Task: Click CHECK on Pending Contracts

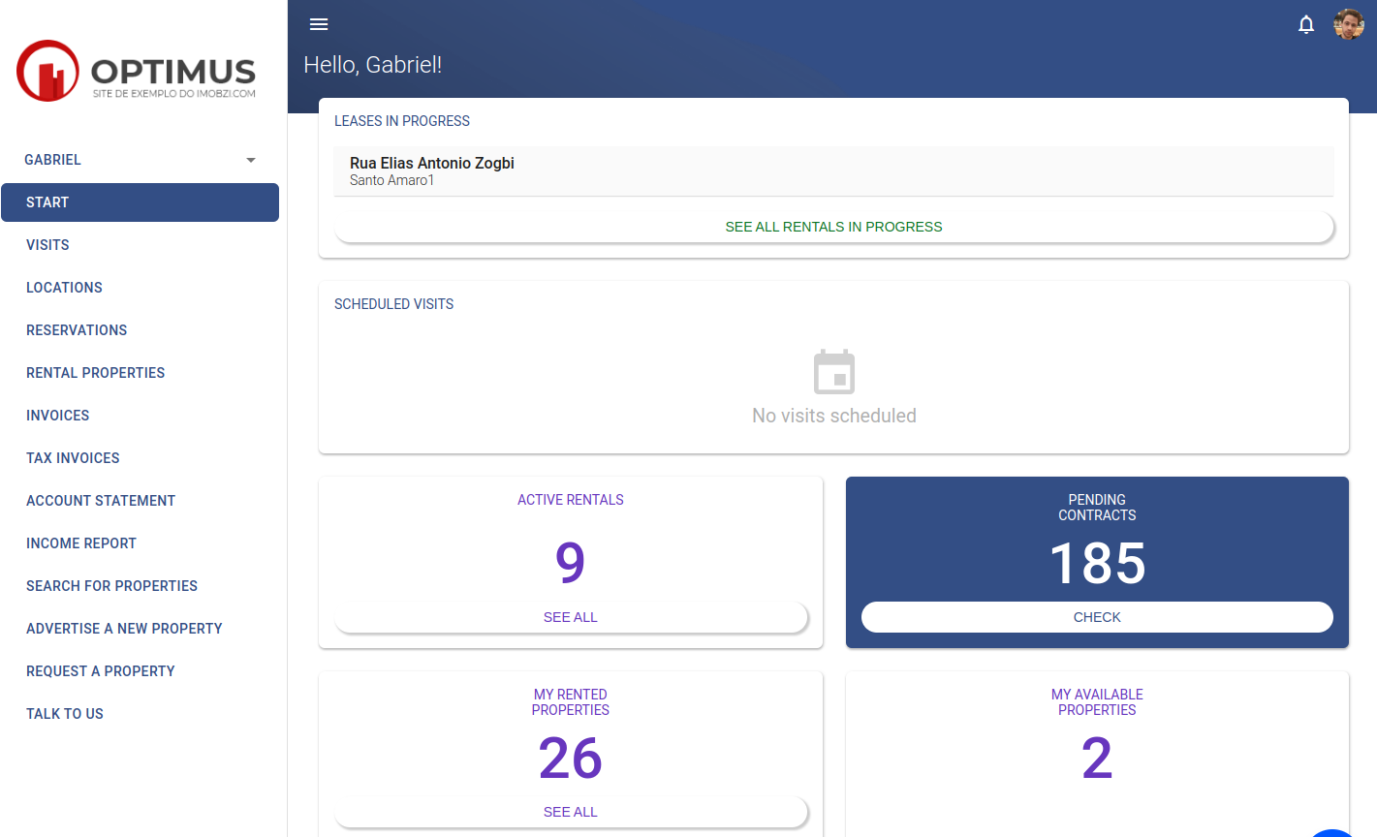Action: coord(1097,617)
